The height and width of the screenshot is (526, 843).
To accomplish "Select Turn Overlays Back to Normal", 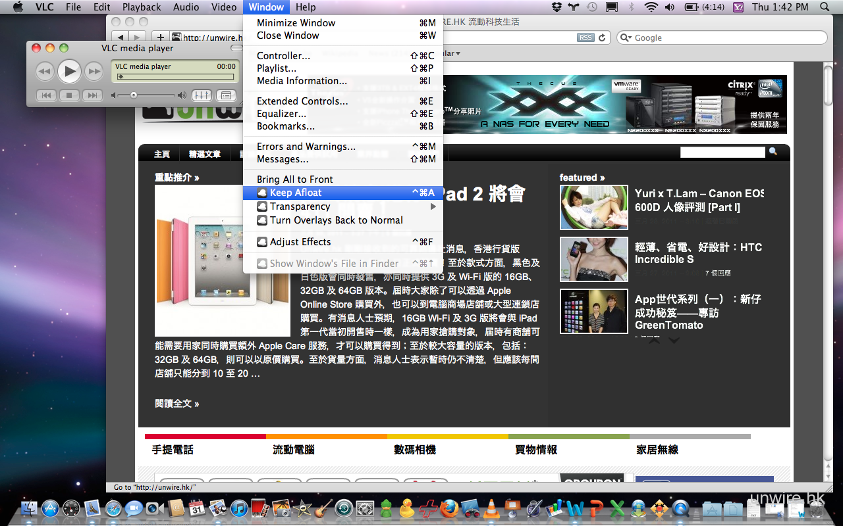I will coord(336,220).
